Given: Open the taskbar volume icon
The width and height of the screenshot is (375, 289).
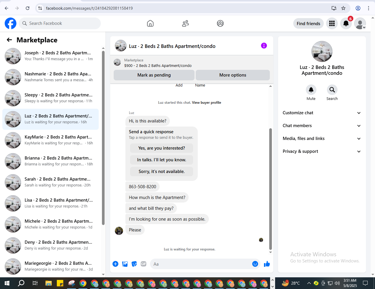Looking at the screenshot, I should (x=337, y=283).
